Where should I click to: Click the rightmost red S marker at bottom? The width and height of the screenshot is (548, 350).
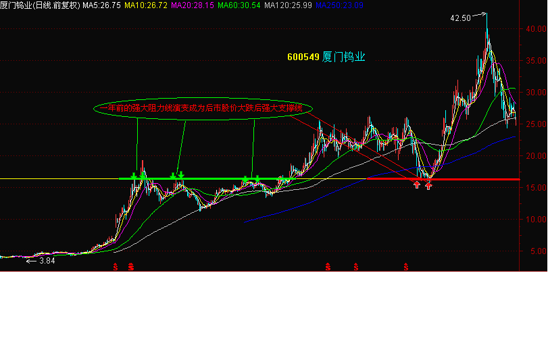click(406, 267)
